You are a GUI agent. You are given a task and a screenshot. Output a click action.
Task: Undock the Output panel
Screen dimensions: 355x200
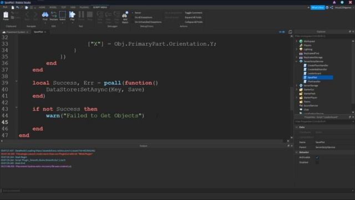click(x=288, y=146)
